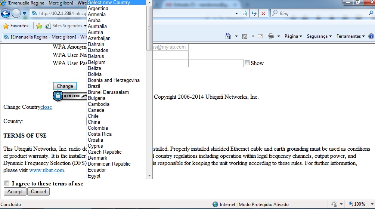Click the country list scroll down arrow
The height and width of the screenshot is (209, 375).
coord(149,176)
